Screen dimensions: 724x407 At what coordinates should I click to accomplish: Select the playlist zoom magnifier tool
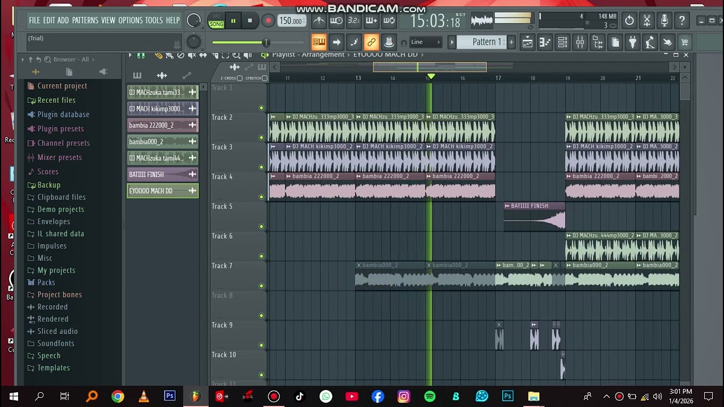[x=236, y=55]
